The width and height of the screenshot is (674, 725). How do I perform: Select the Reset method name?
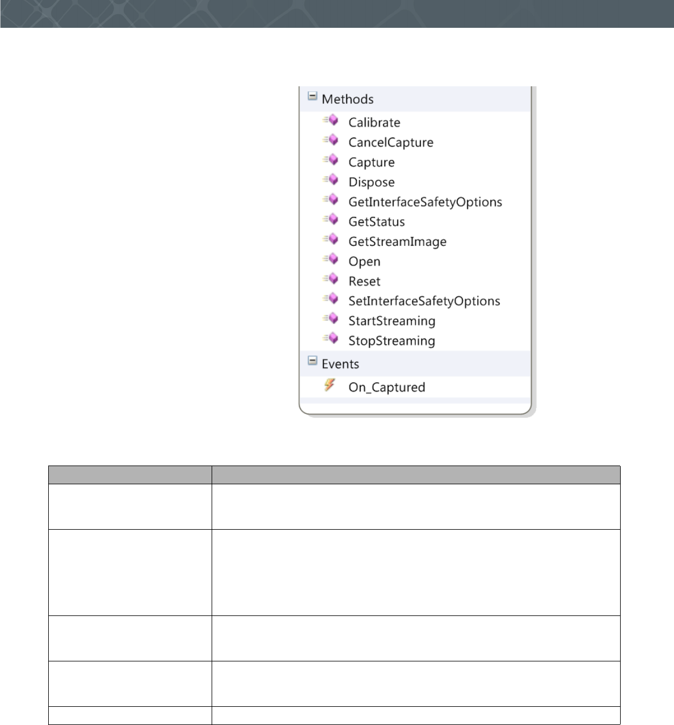[364, 282]
